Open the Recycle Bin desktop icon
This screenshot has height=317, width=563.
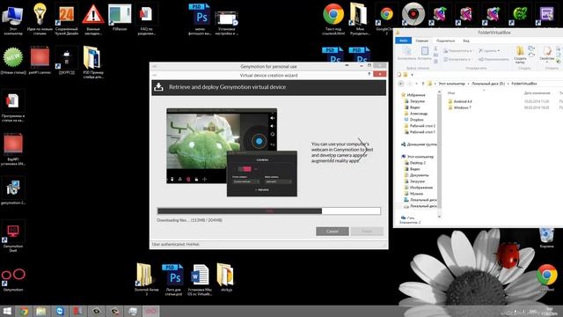pyautogui.click(x=546, y=237)
